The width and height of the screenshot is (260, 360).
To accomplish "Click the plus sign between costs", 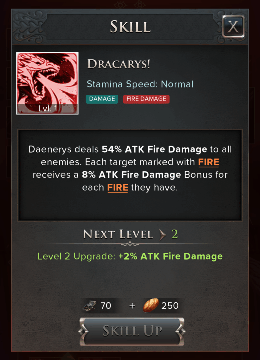I will (x=132, y=306).
